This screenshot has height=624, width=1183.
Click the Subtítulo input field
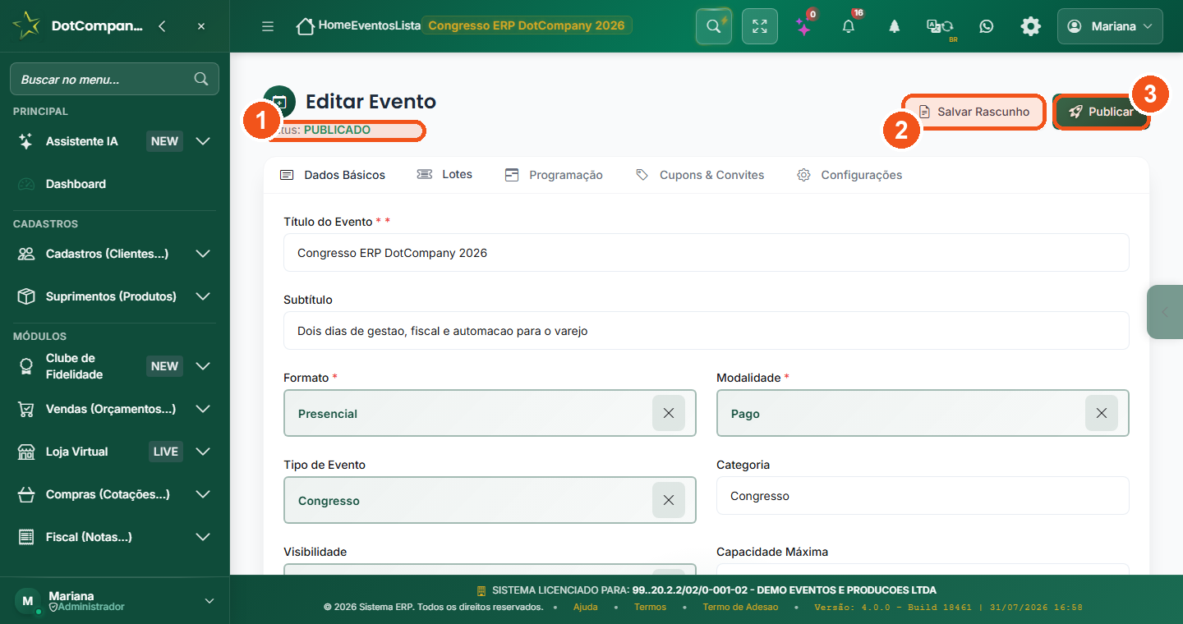(707, 331)
